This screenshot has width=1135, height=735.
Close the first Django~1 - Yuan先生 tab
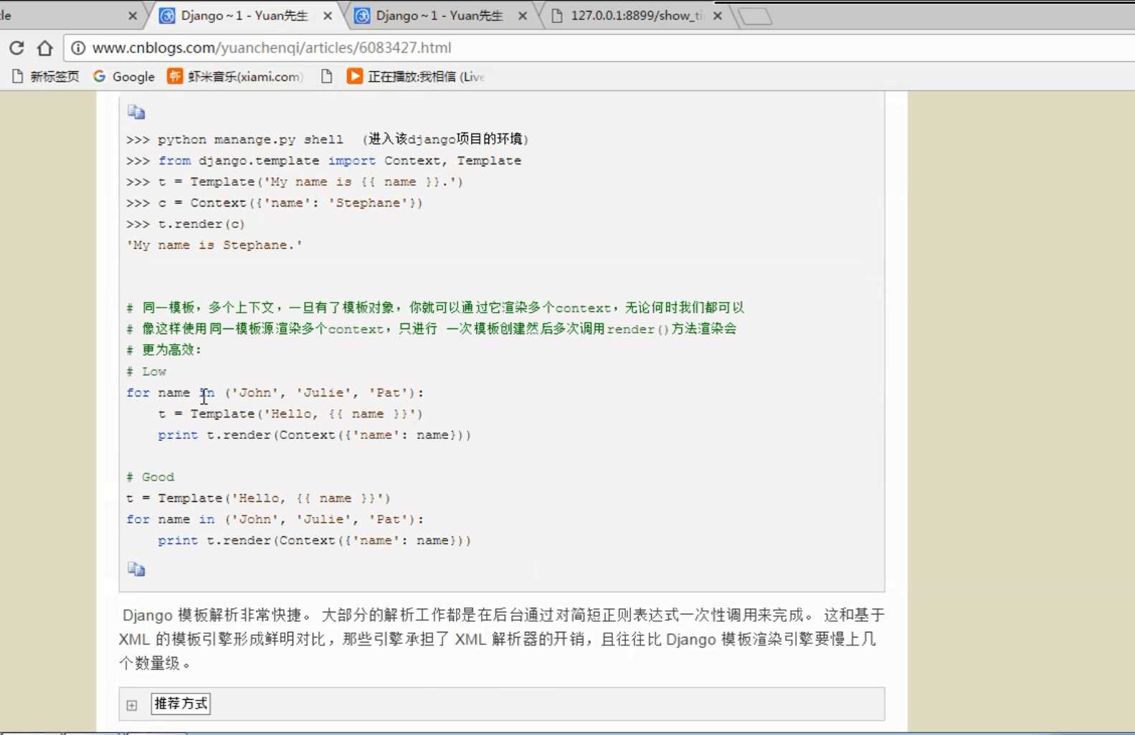328,16
